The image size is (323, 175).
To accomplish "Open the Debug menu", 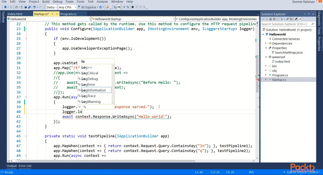I will point(57,2).
